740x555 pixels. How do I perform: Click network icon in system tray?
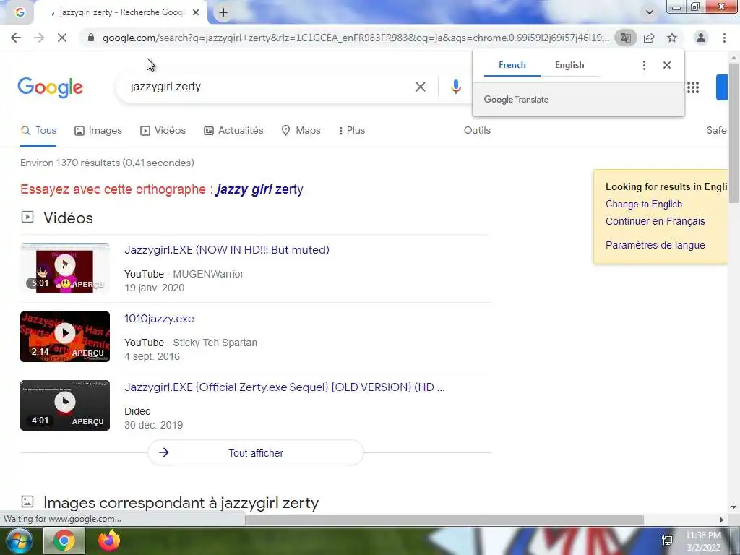(667, 541)
